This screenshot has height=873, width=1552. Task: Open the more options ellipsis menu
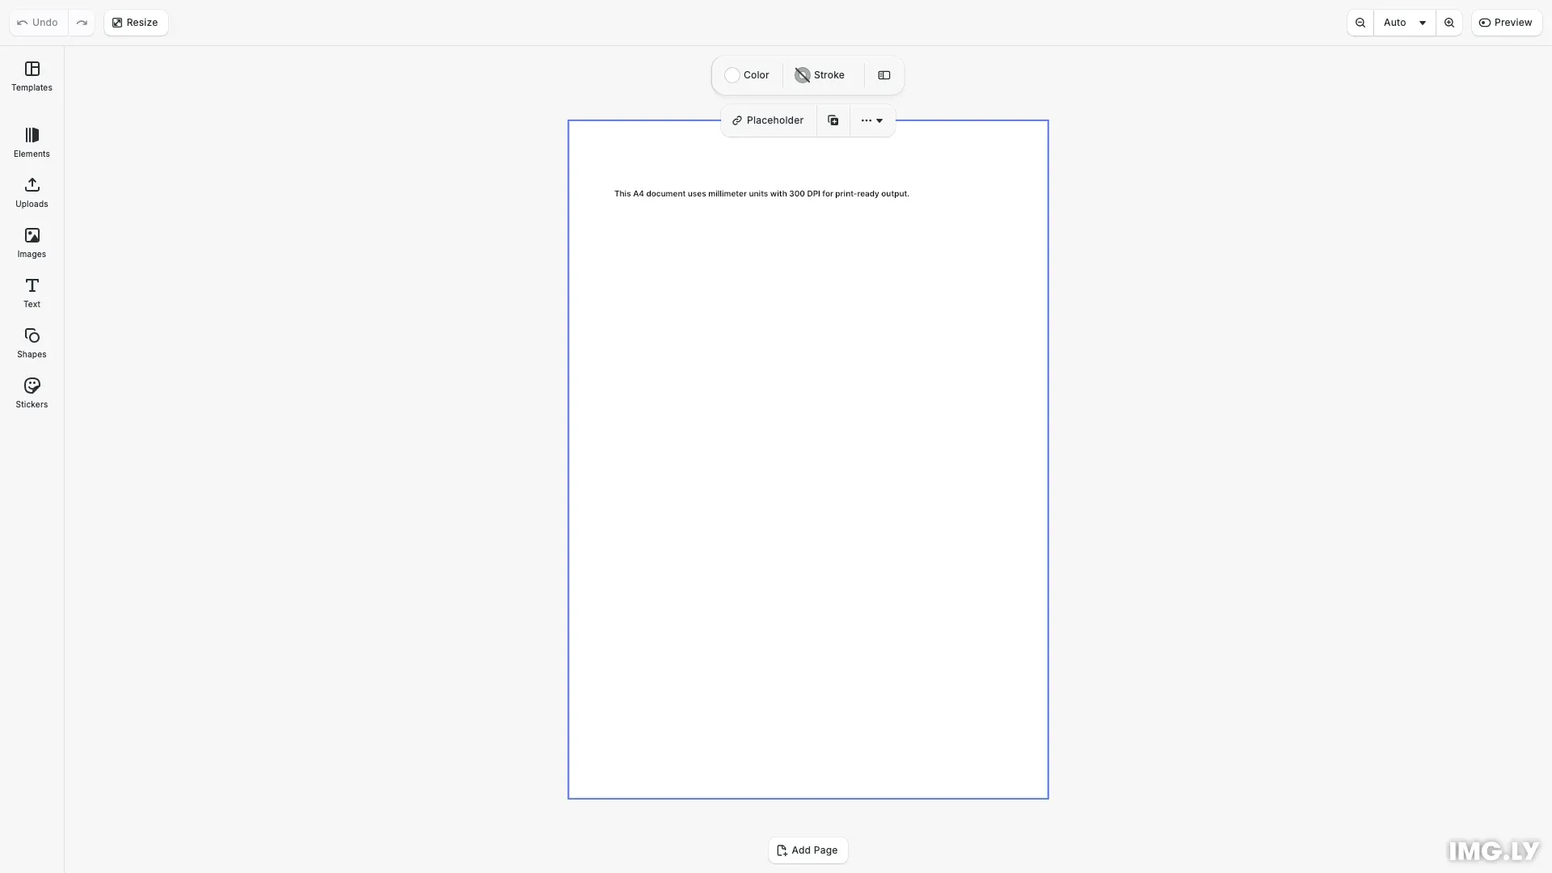867,120
